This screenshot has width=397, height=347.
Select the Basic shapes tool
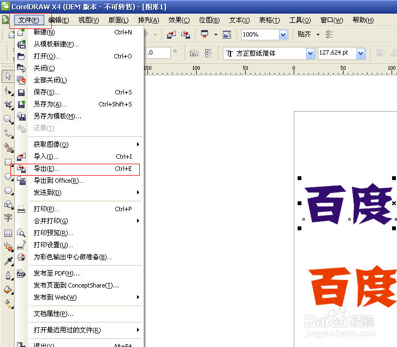pyautogui.click(x=8, y=205)
